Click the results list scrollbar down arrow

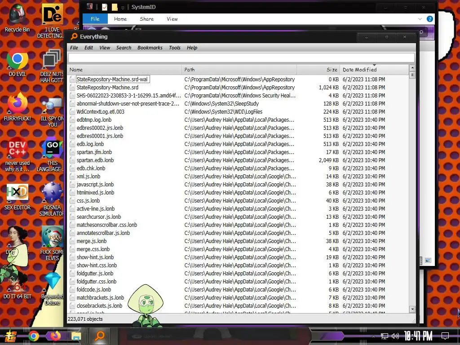(412, 309)
